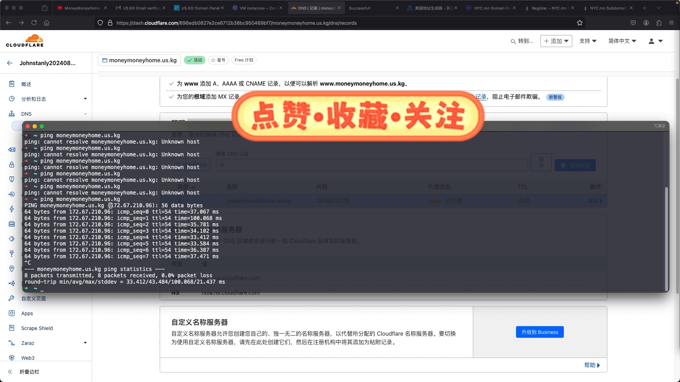680x382 pixels.
Task: Close the DNS 记录 browser tab
Action: pyautogui.click(x=339, y=8)
